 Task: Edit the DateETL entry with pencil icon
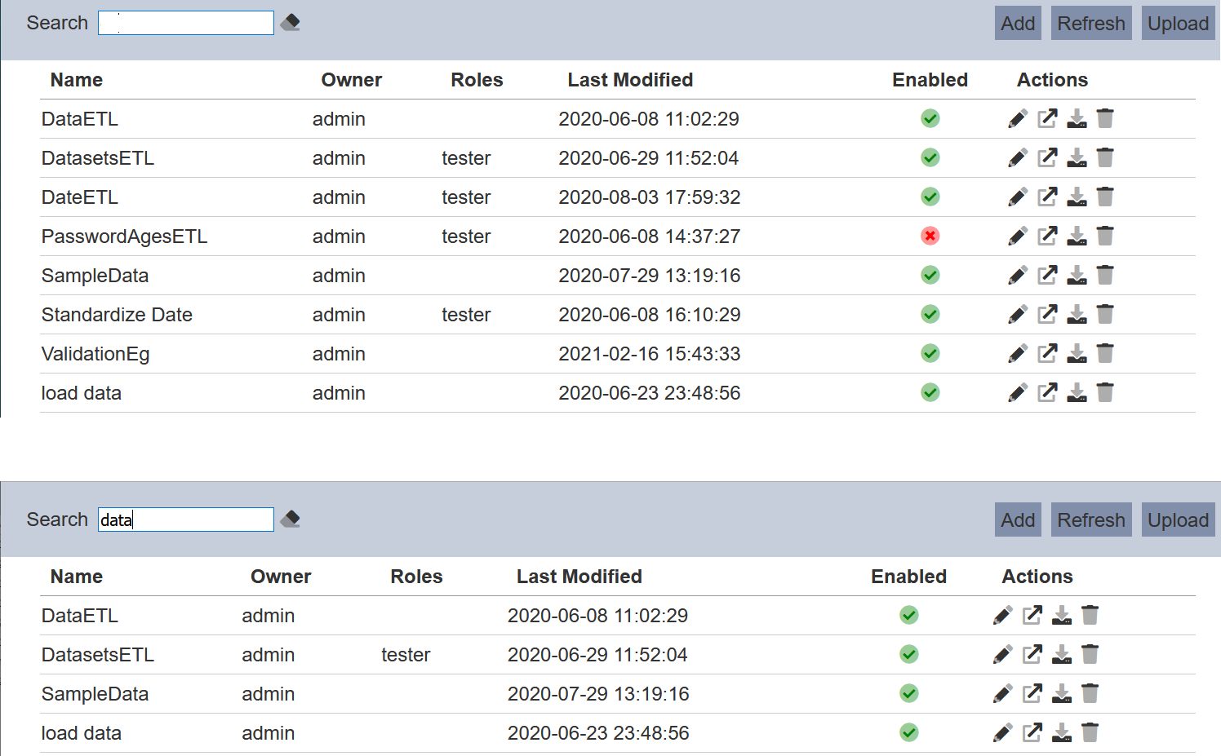(1017, 197)
